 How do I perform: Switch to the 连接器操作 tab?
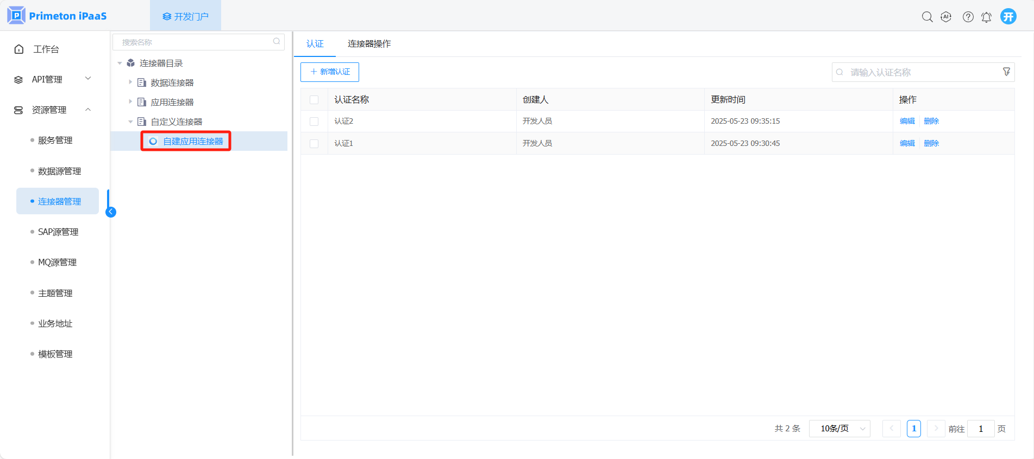tap(369, 44)
